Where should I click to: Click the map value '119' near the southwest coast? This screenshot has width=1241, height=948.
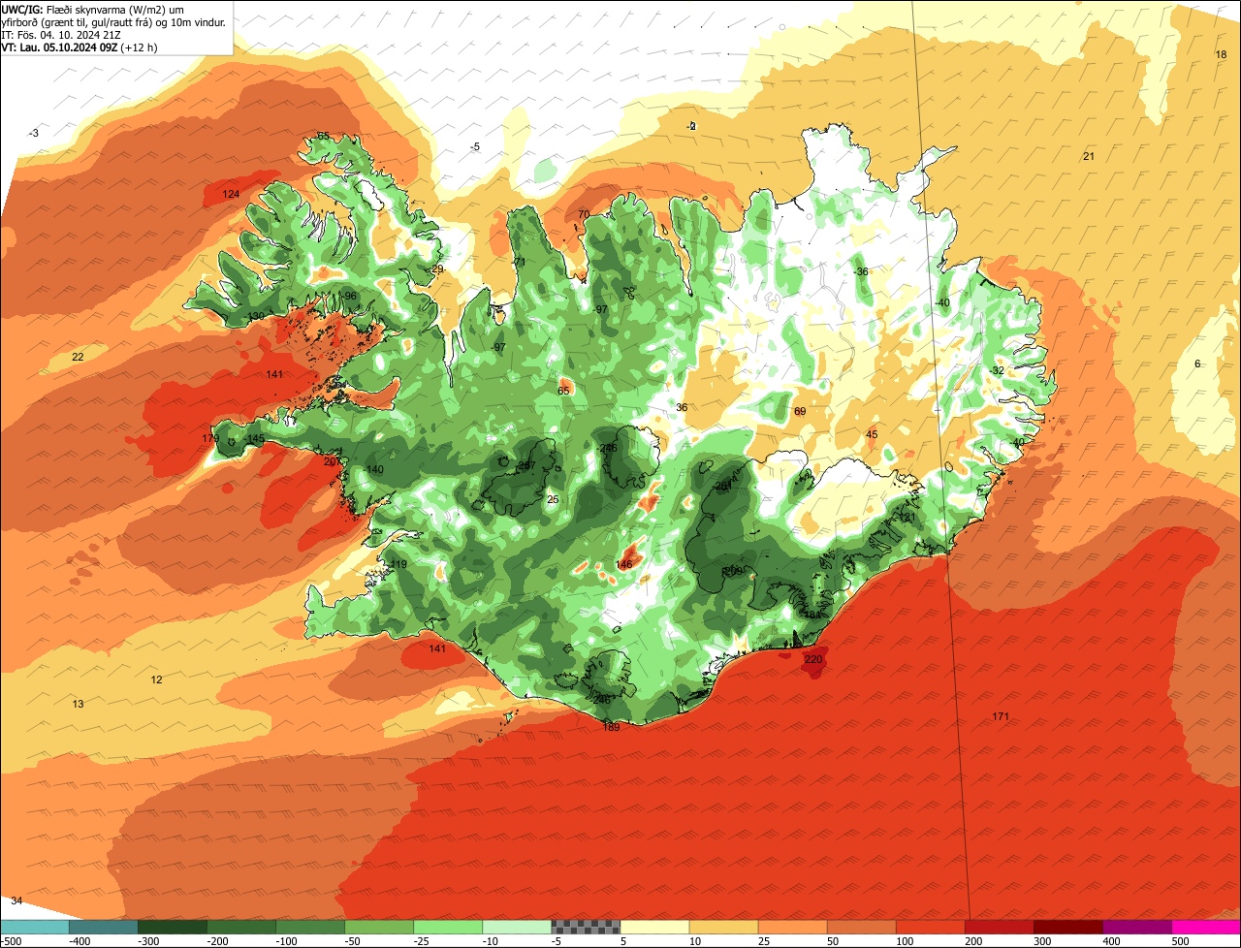[x=398, y=565]
